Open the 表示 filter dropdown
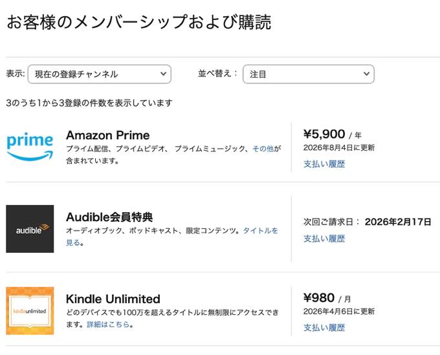This screenshot has width=440, height=355. click(99, 74)
